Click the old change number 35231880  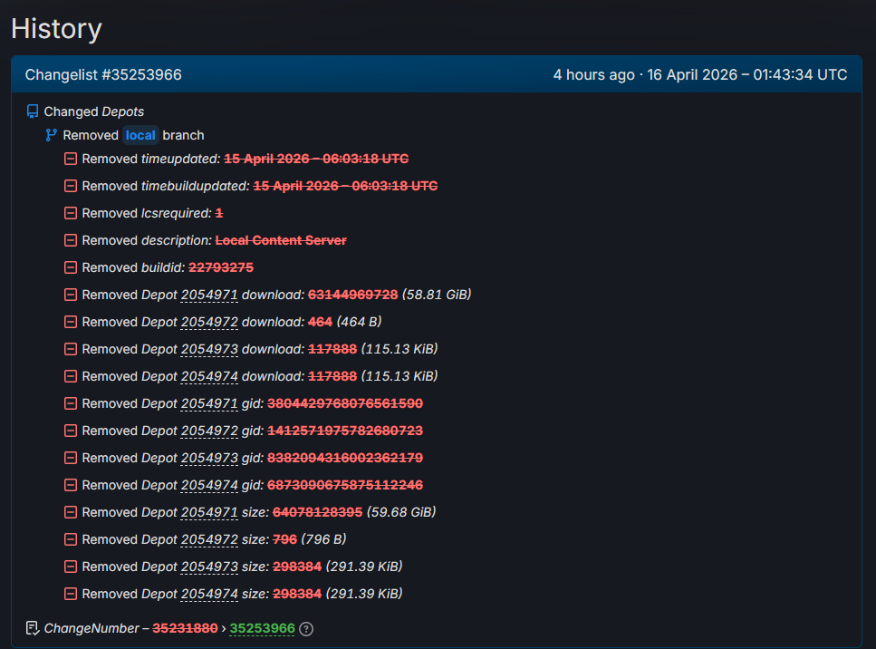point(185,628)
